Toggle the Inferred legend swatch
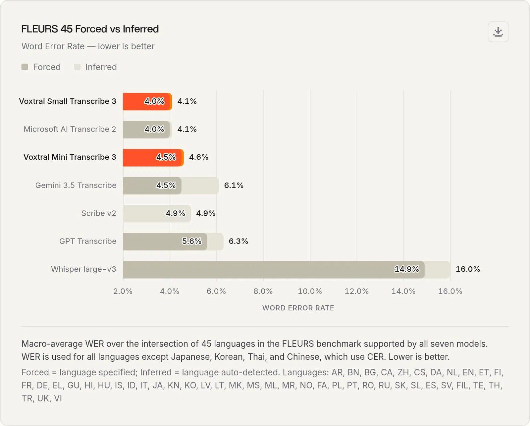530x426 pixels. pyautogui.click(x=77, y=67)
